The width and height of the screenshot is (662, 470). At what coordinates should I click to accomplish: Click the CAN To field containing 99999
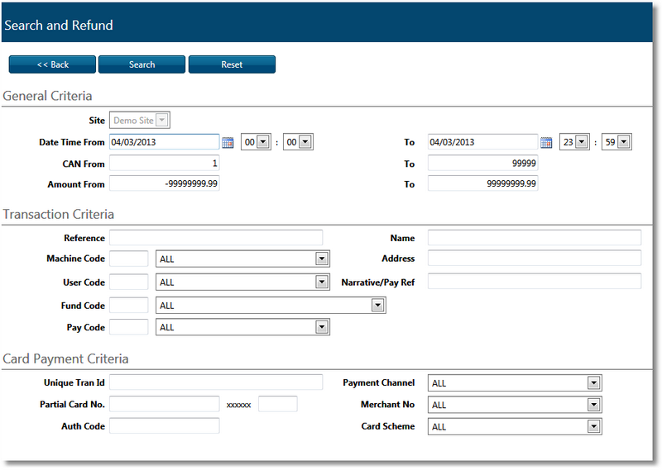point(482,163)
